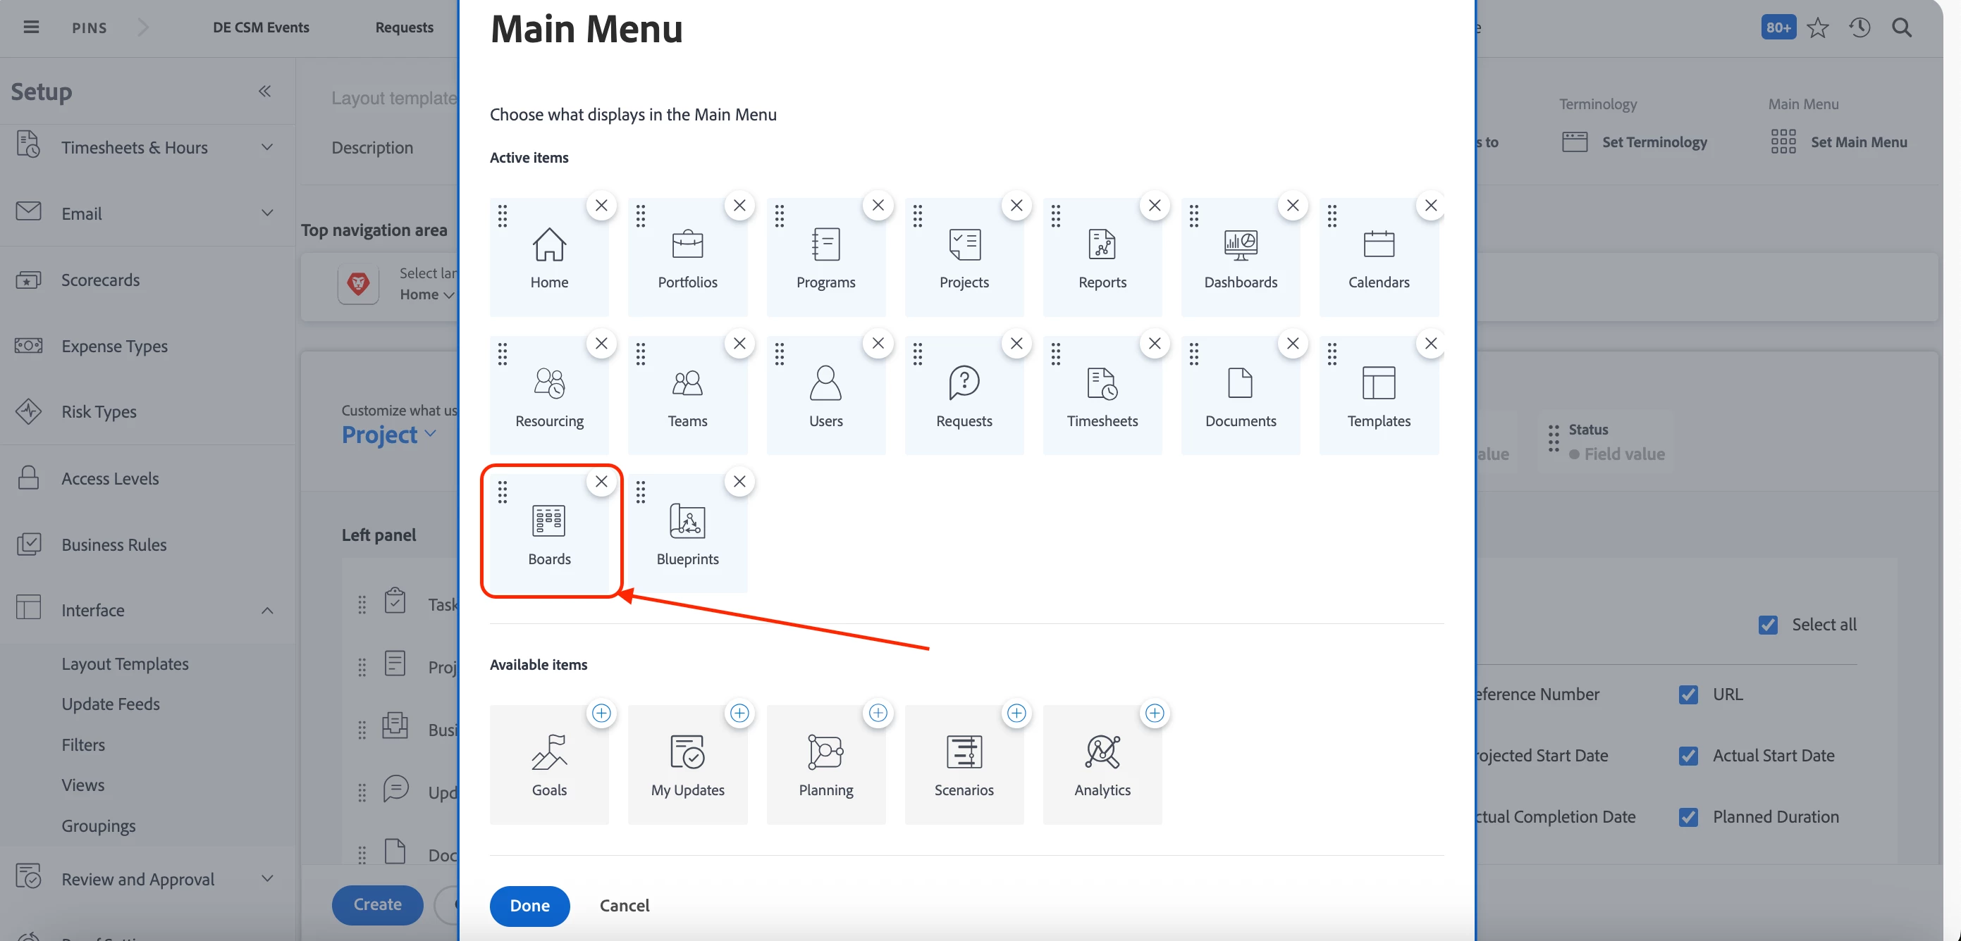Image resolution: width=1961 pixels, height=941 pixels.
Task: Add Planning item with plus icon
Action: click(x=877, y=713)
